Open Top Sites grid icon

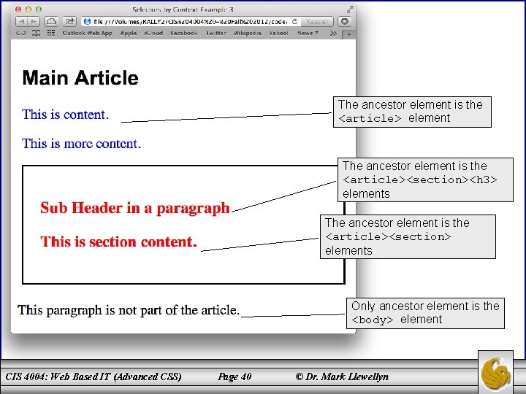click(50, 33)
